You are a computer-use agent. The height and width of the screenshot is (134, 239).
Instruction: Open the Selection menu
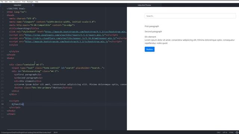tap(17, 1)
